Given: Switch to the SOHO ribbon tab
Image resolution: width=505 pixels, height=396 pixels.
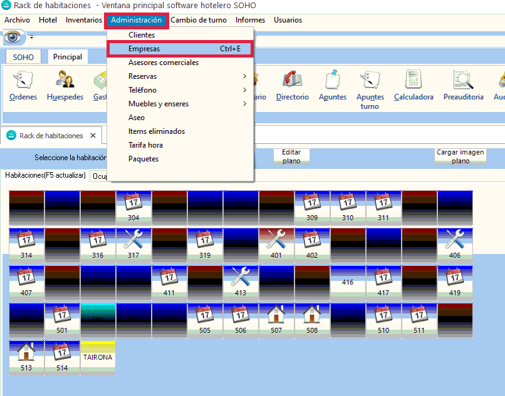Looking at the screenshot, I should tap(23, 57).
